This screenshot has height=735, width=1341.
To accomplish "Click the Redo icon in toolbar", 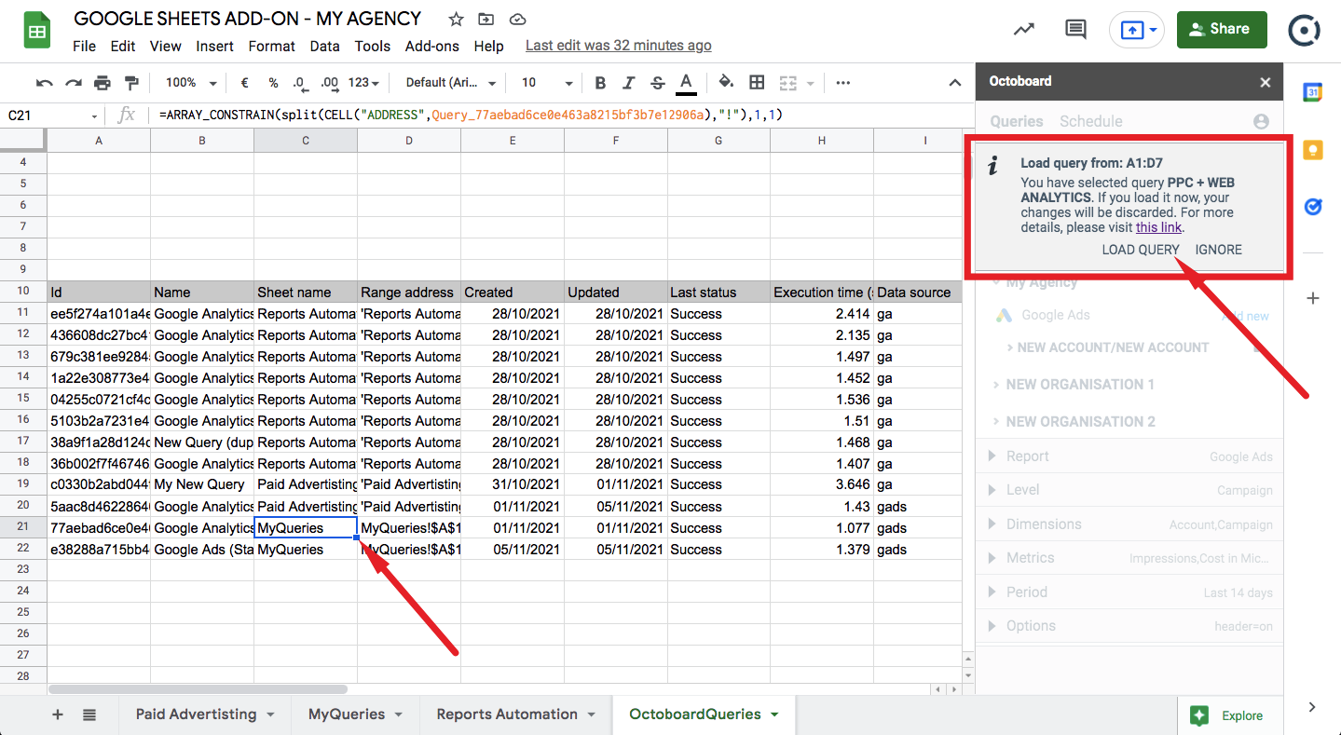I will click(x=73, y=83).
